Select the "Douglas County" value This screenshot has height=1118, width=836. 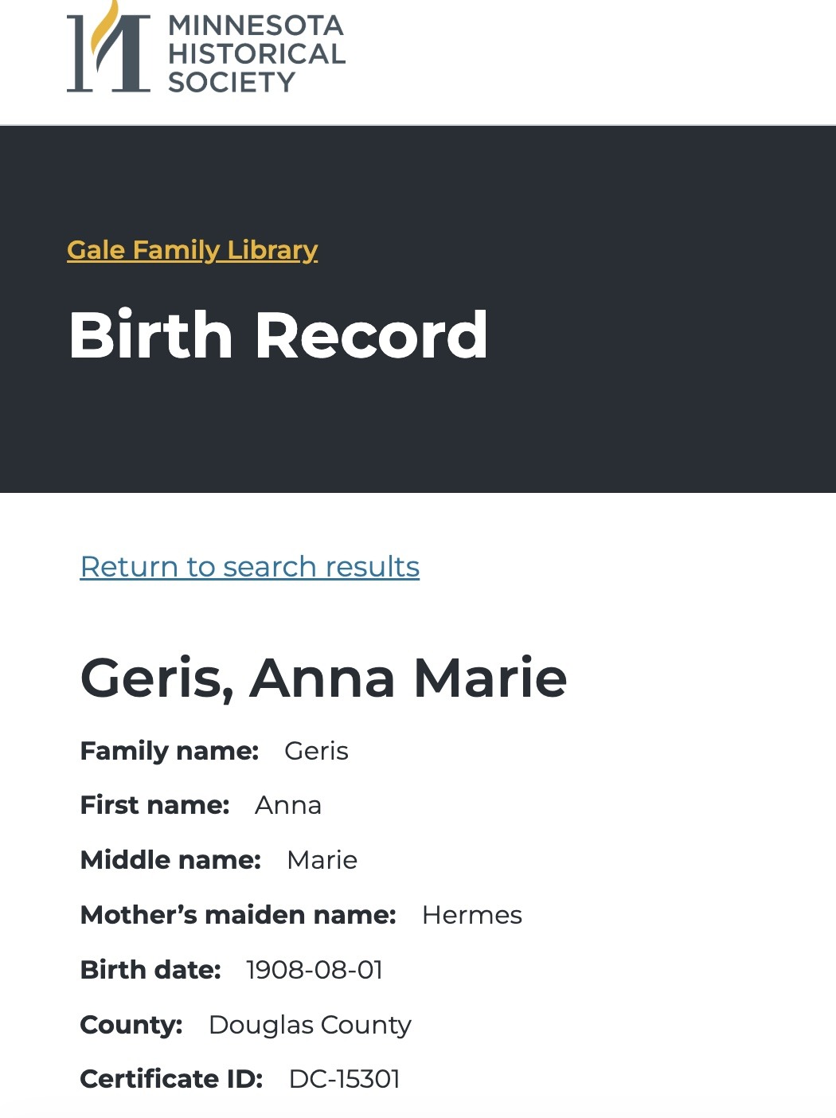click(310, 1025)
